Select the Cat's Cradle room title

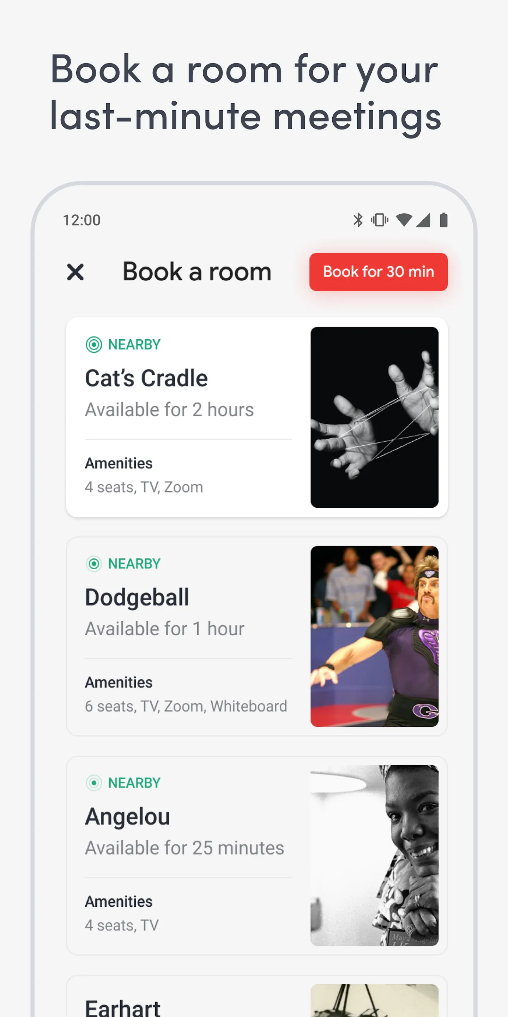click(x=146, y=378)
